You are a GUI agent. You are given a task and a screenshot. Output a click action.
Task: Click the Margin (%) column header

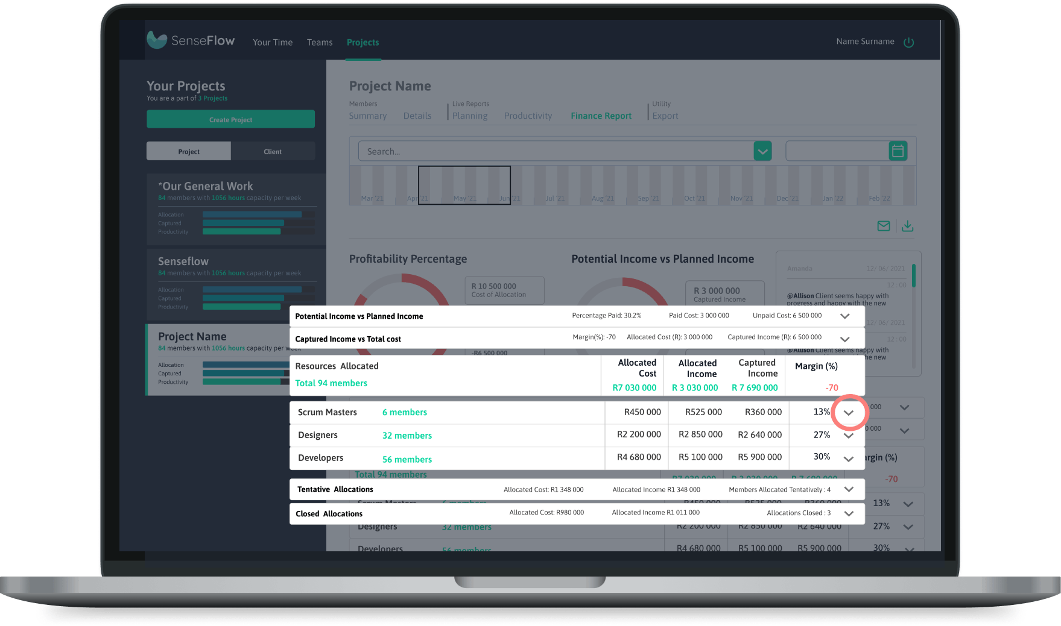pos(816,366)
